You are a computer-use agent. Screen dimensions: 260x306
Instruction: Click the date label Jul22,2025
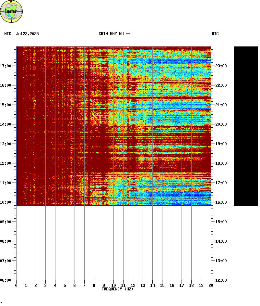point(28,34)
